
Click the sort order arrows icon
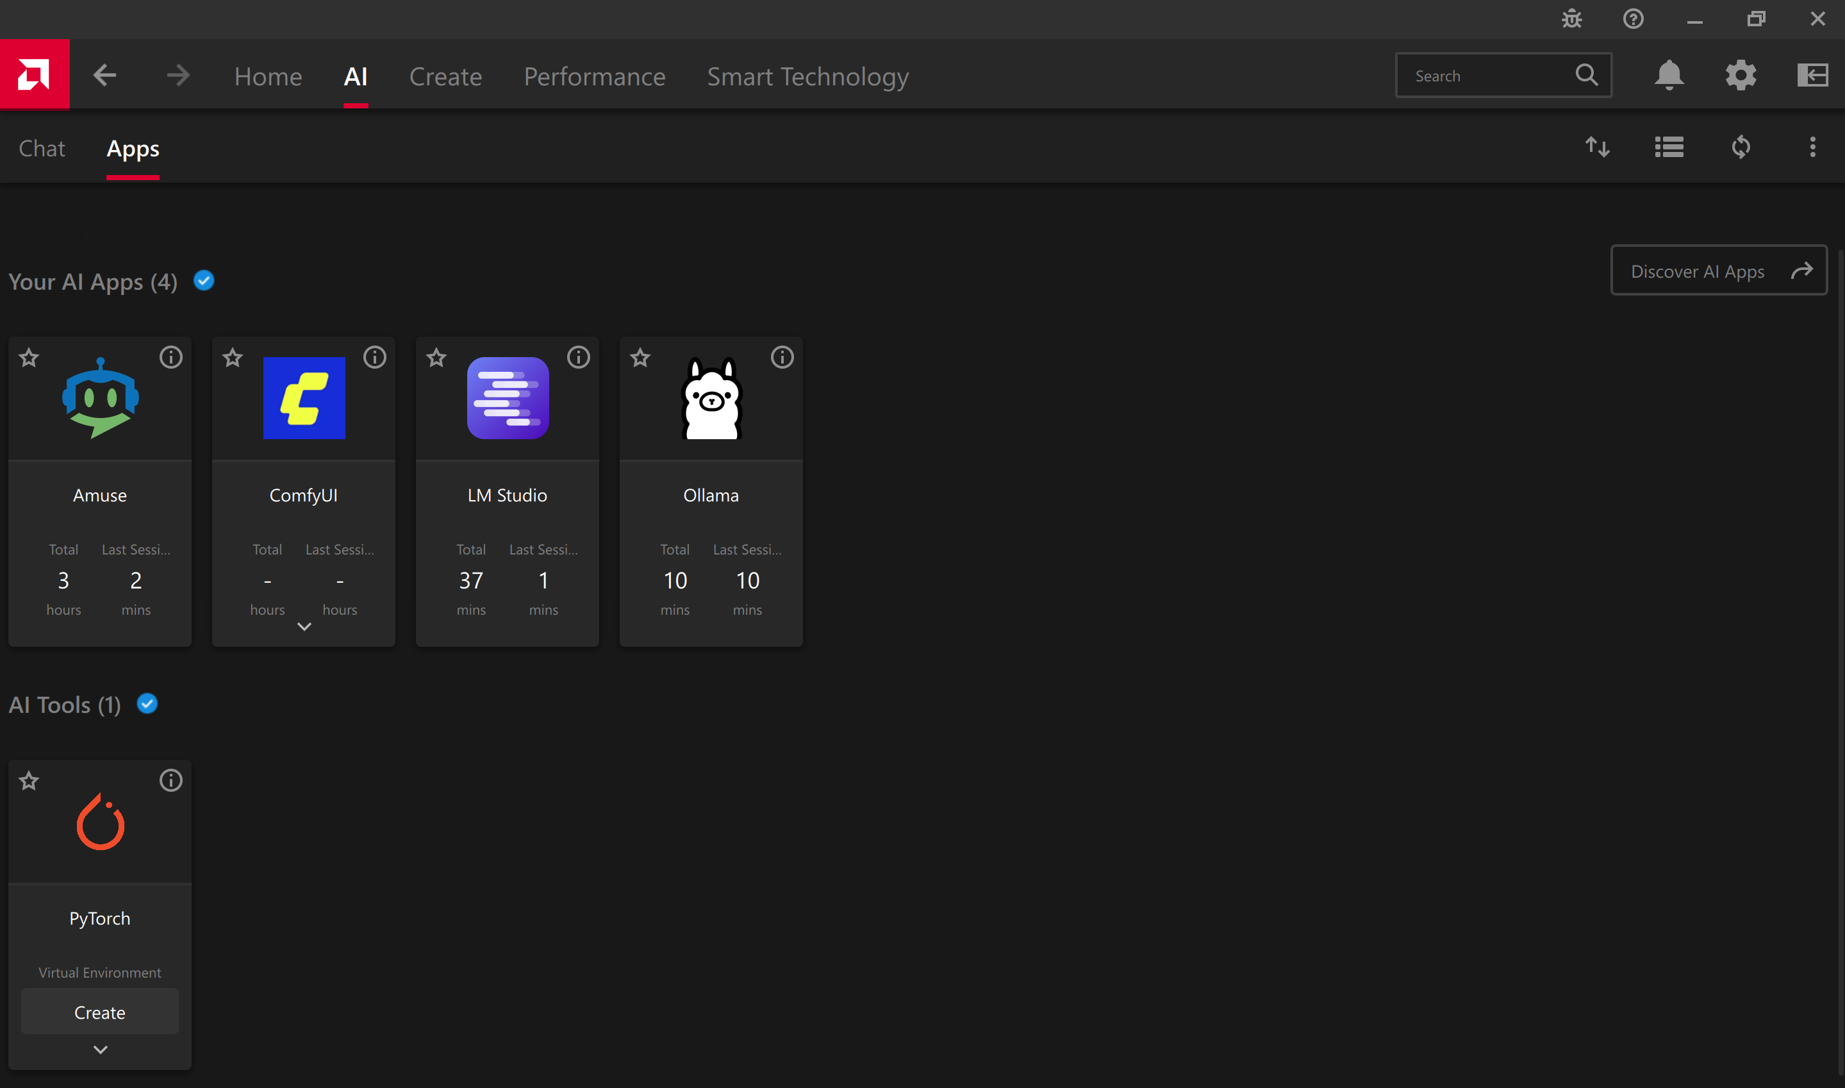pos(1598,147)
